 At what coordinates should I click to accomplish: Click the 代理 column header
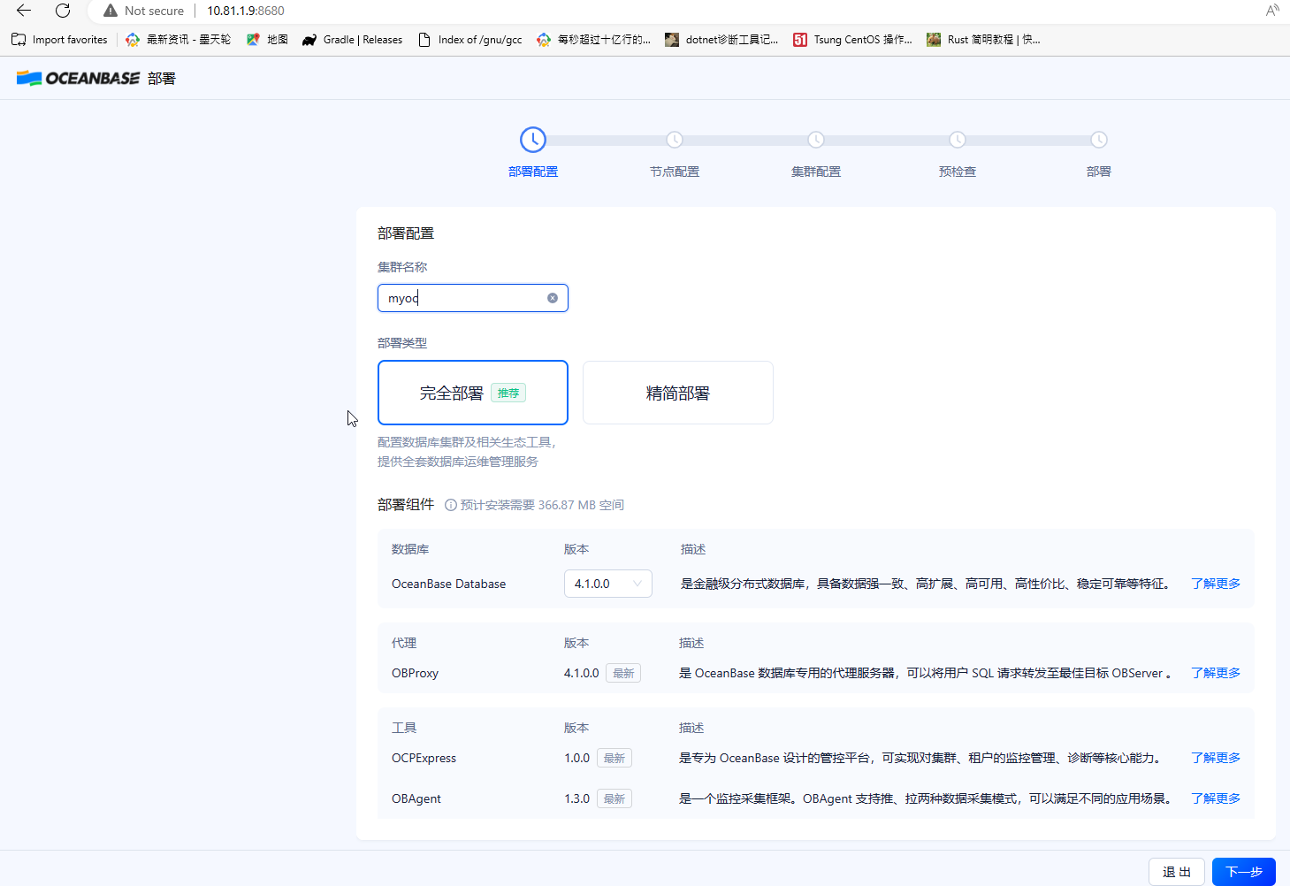point(404,643)
